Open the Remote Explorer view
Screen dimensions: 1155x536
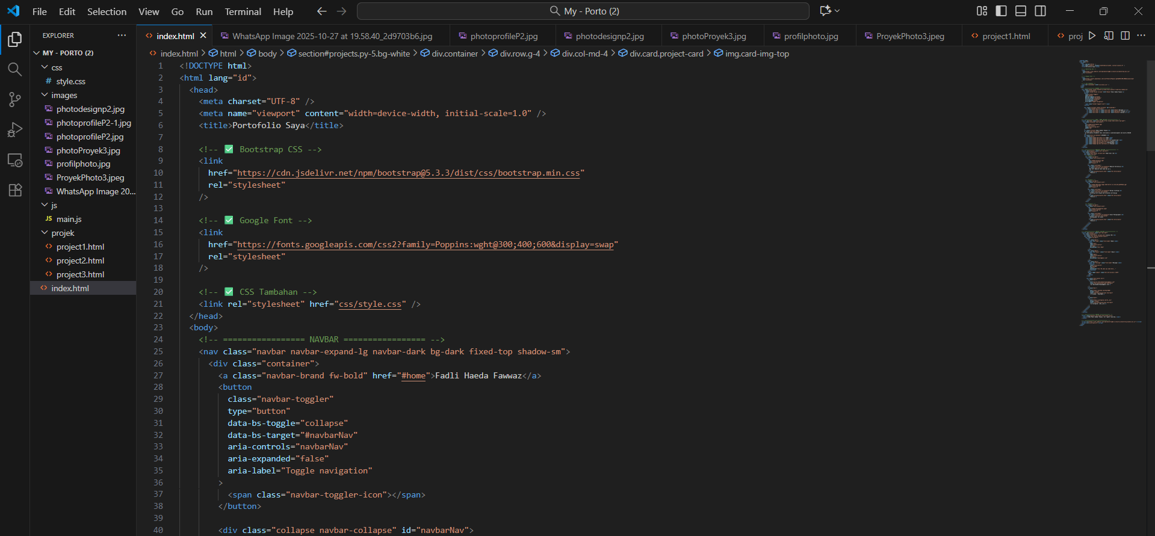(x=15, y=161)
